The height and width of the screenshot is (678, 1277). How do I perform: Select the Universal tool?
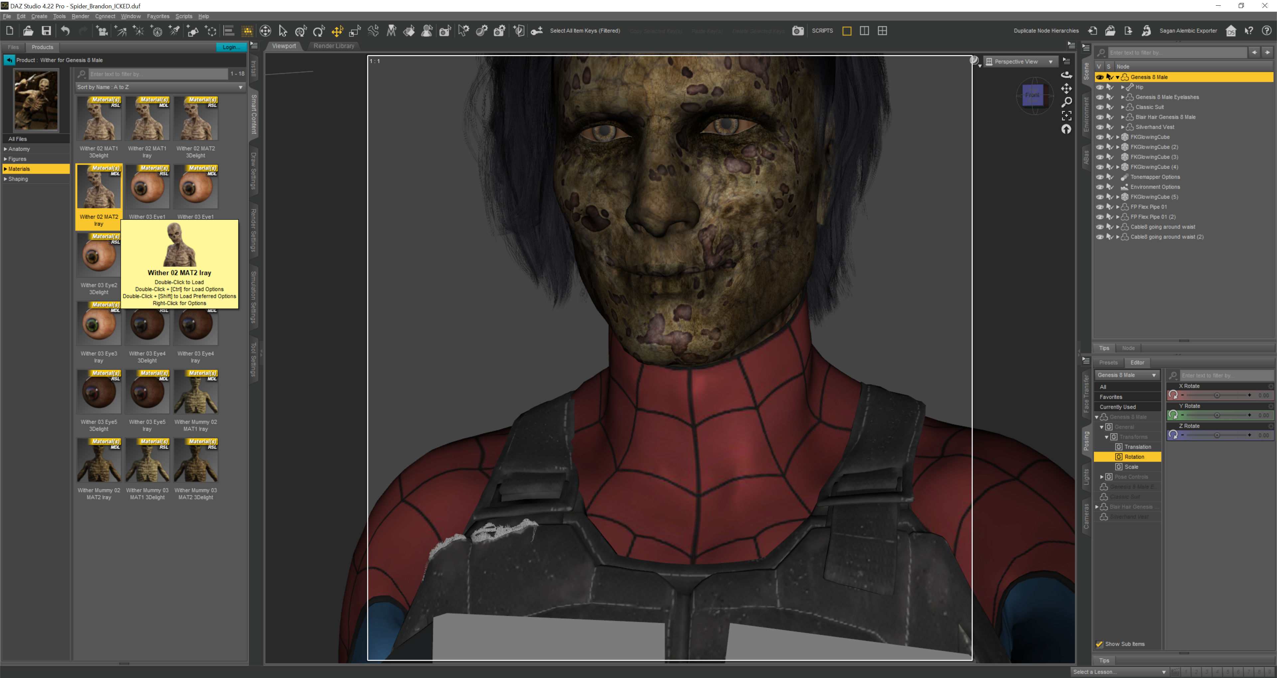pyautogui.click(x=265, y=31)
